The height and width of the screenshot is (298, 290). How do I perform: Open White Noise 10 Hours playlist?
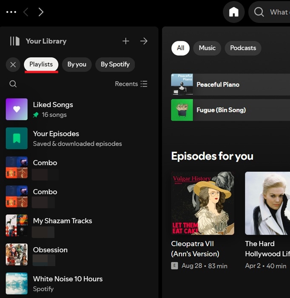click(x=79, y=284)
